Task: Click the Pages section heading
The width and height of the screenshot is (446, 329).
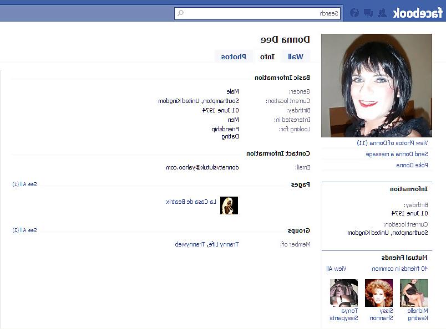Action: [300, 184]
